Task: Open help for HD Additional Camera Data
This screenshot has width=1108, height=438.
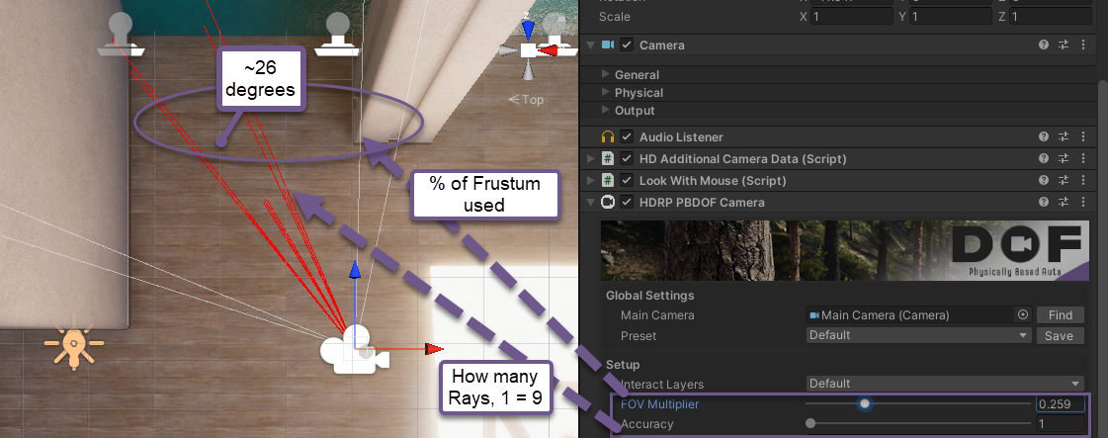Action: pyautogui.click(x=1044, y=159)
